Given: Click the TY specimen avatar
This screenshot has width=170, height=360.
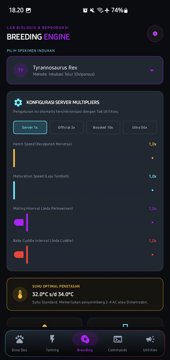Looking at the screenshot, I should click(x=21, y=70).
